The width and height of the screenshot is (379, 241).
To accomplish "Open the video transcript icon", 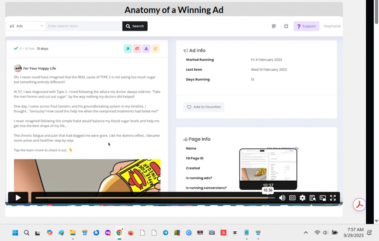I will (312, 198).
